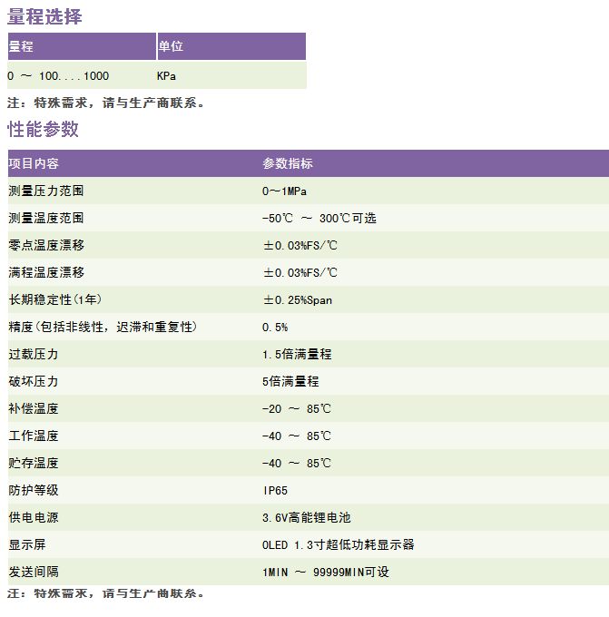Select the range value 0 ～ 100....1000
Image resolution: width=609 pixels, height=617 pixels.
point(58,75)
